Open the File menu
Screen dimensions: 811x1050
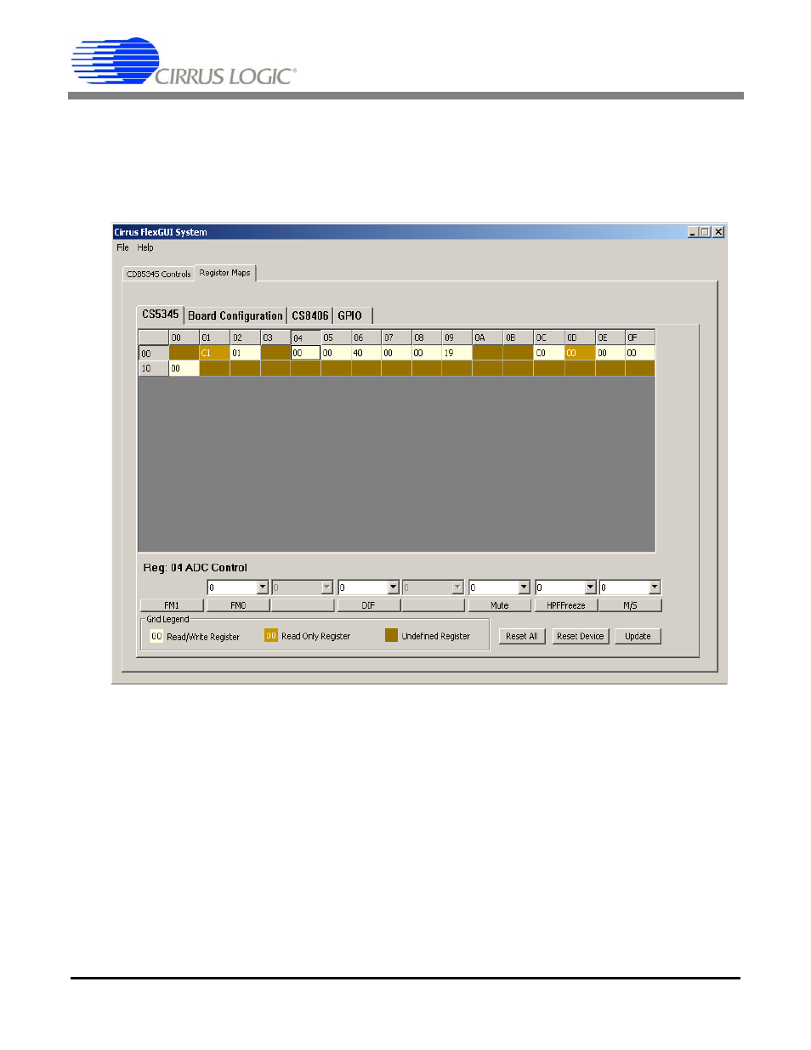[x=122, y=247]
